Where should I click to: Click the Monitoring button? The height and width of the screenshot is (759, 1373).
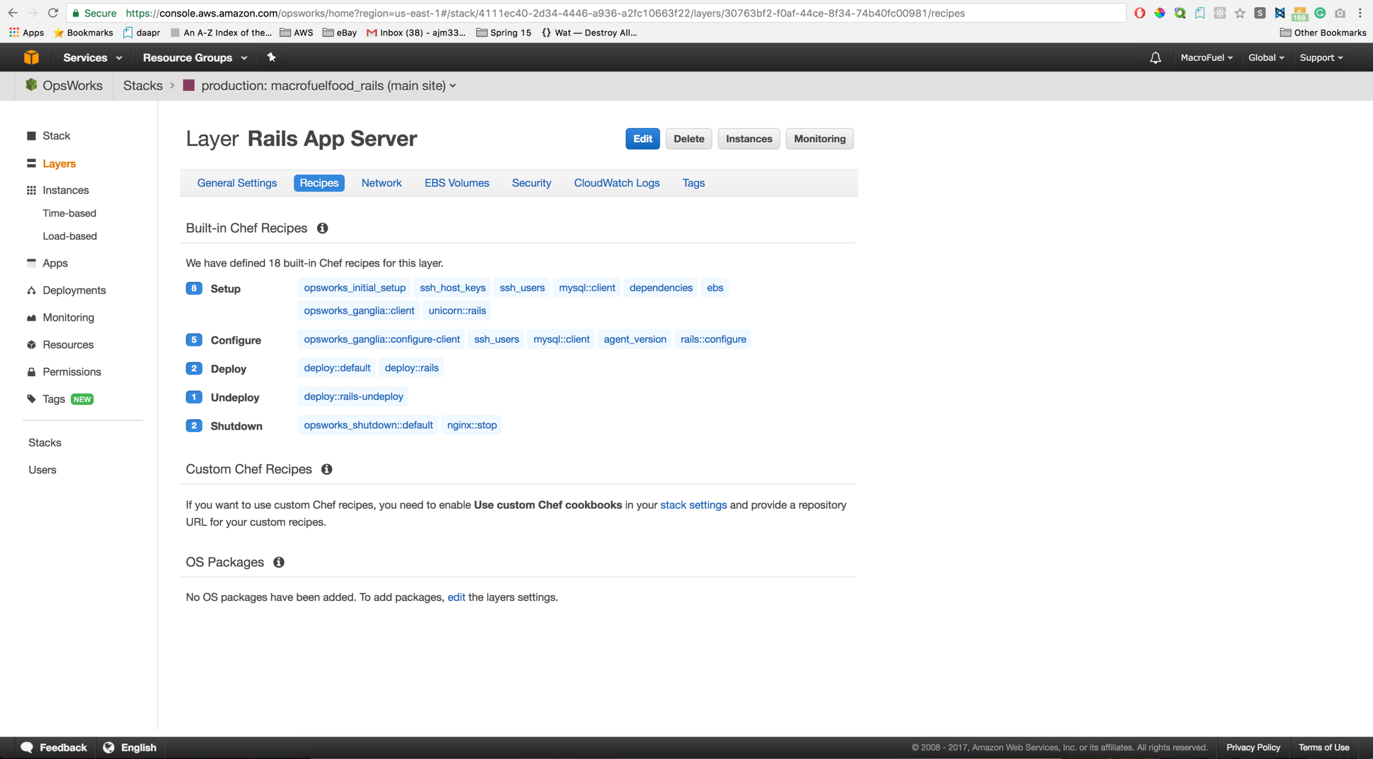(820, 138)
